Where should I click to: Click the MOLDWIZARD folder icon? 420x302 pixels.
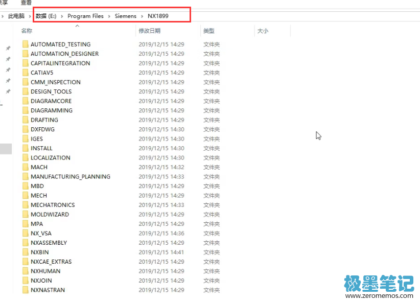pyautogui.click(x=26, y=215)
